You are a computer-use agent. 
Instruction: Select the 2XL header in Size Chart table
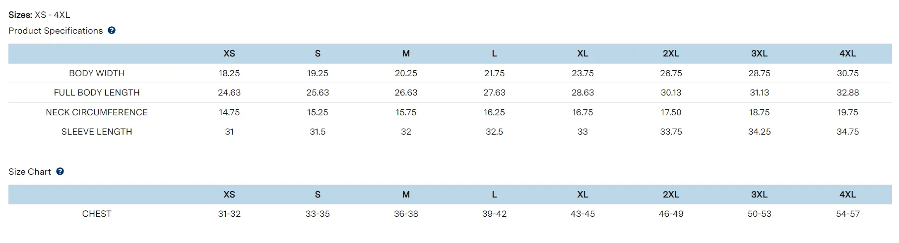click(671, 194)
